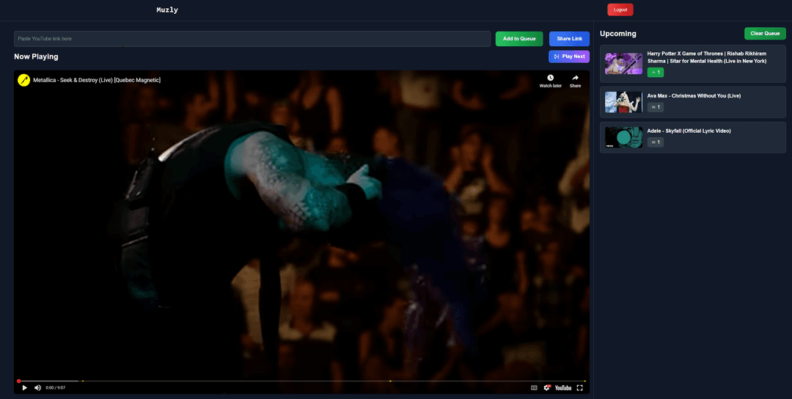Enter fullscreen video mode
Image resolution: width=792 pixels, height=399 pixels.
click(x=580, y=387)
